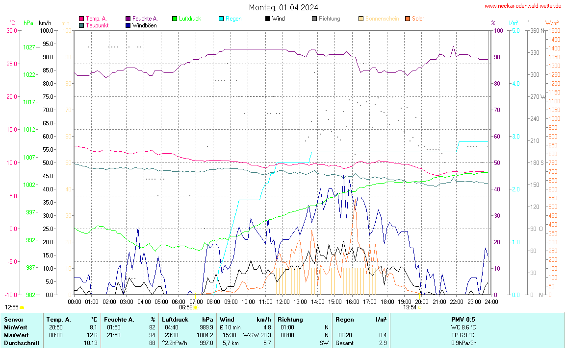Screen dimensions: 565x348
Task: Select the purple Feuchte A. legend square
Action: click(x=128, y=19)
